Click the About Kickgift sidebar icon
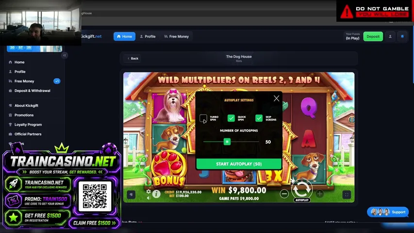The width and height of the screenshot is (414, 233). 10,105
